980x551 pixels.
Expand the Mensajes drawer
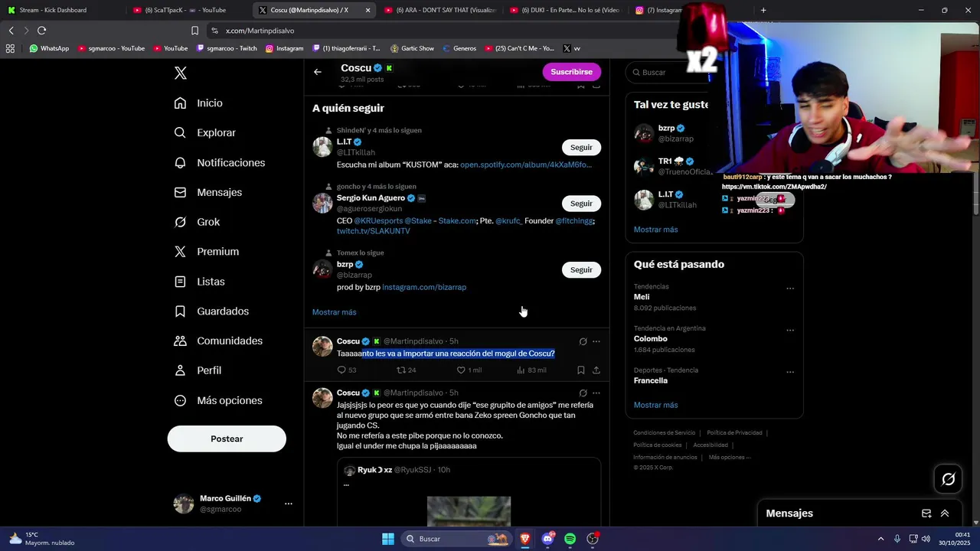pos(945,514)
